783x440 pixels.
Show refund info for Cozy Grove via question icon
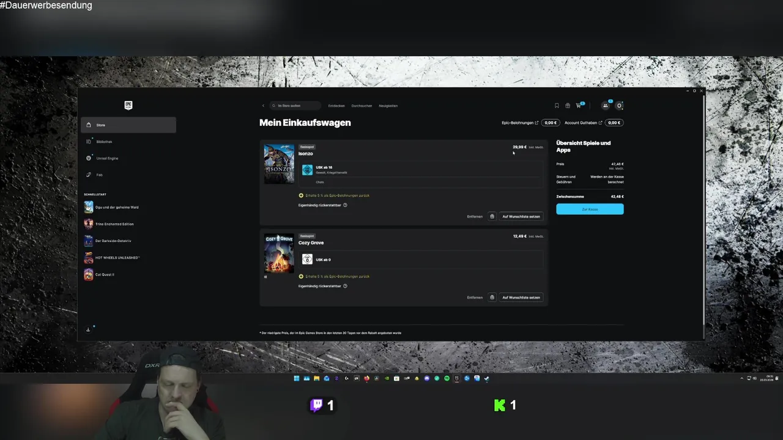[345, 286]
